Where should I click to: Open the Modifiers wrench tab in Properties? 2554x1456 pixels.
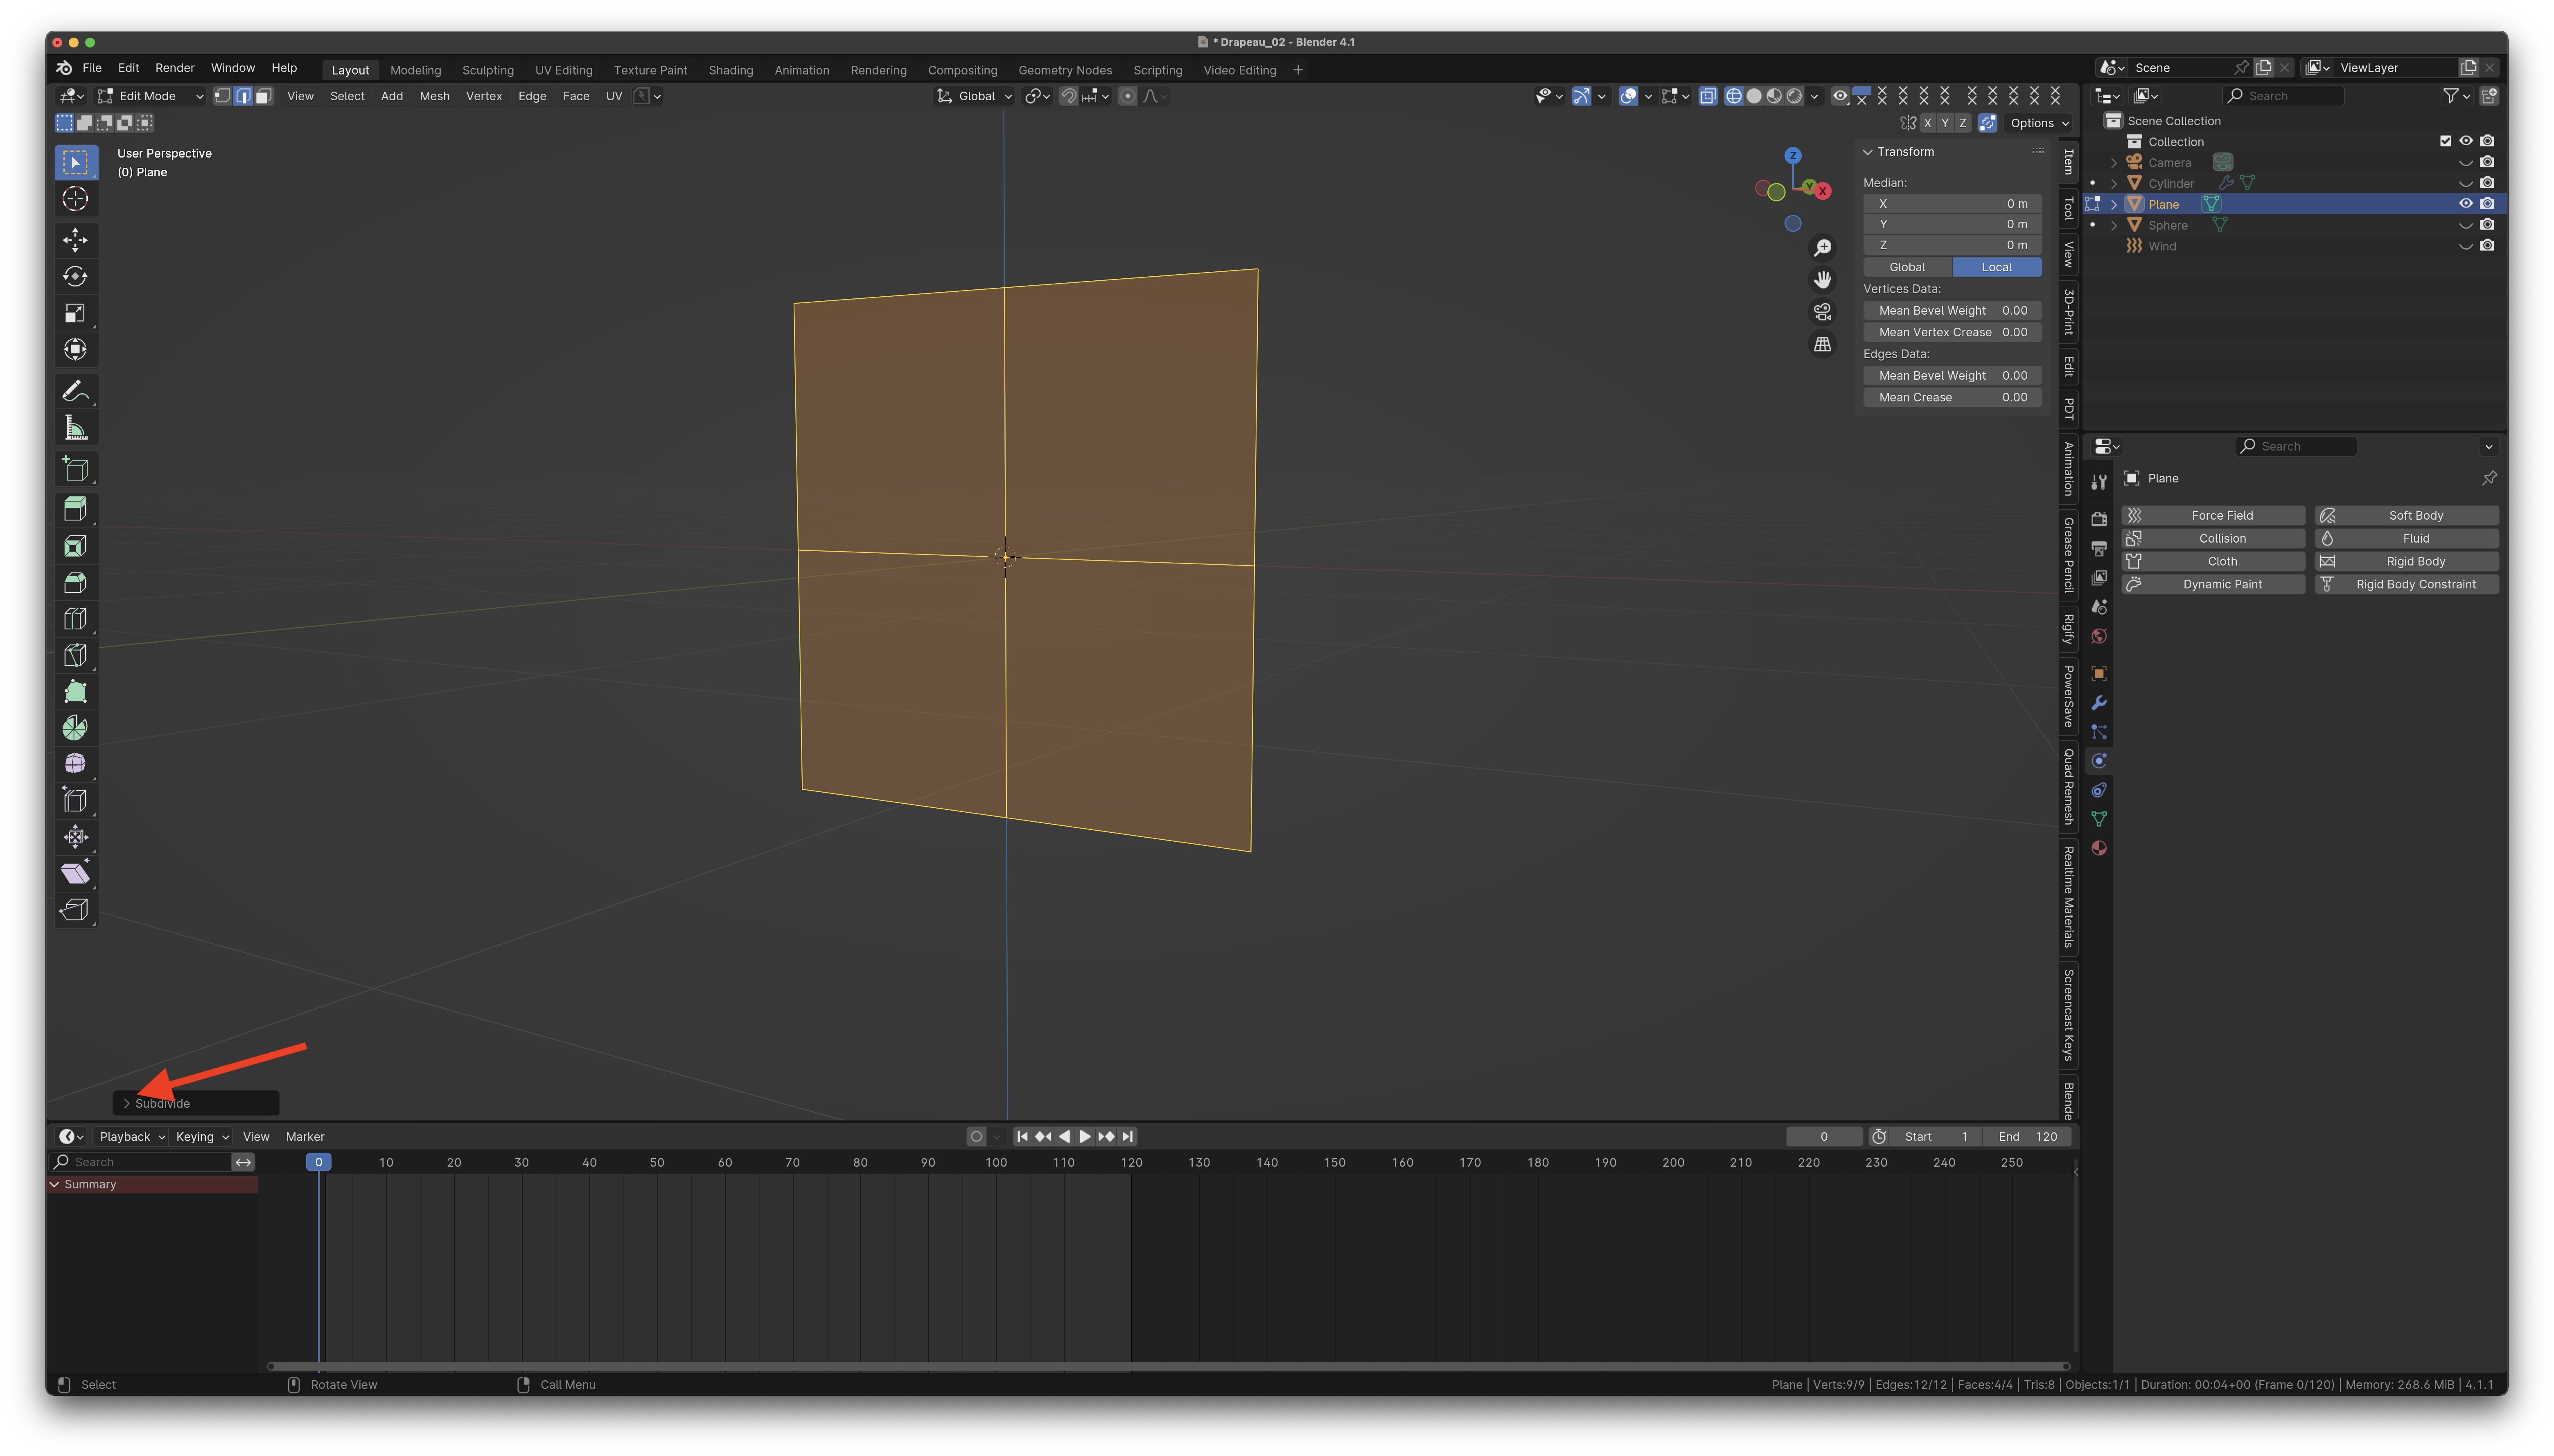click(2099, 703)
